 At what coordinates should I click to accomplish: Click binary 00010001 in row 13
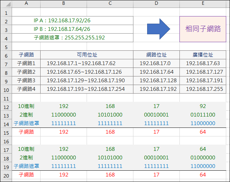tap(156, 115)
